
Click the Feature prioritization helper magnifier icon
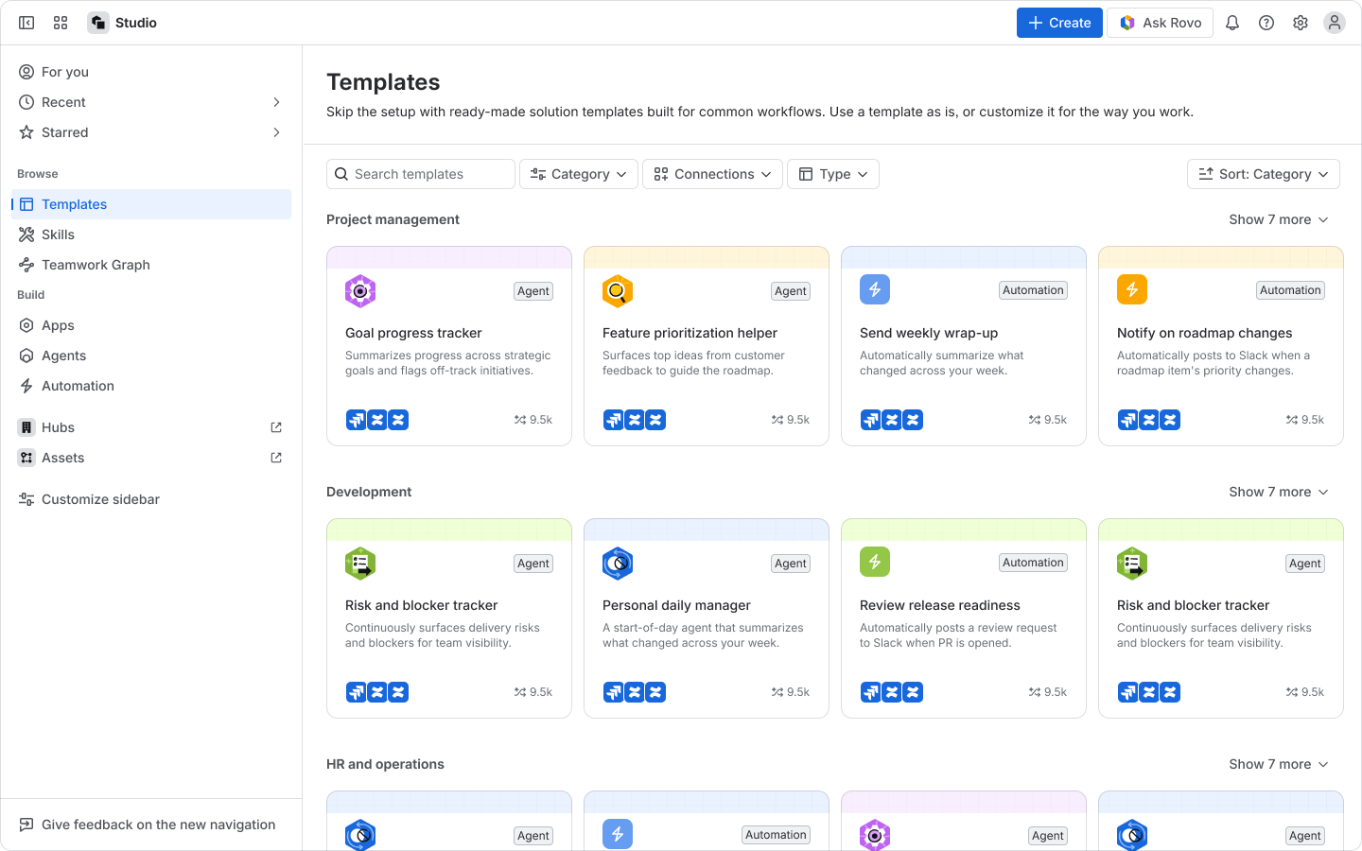click(618, 291)
